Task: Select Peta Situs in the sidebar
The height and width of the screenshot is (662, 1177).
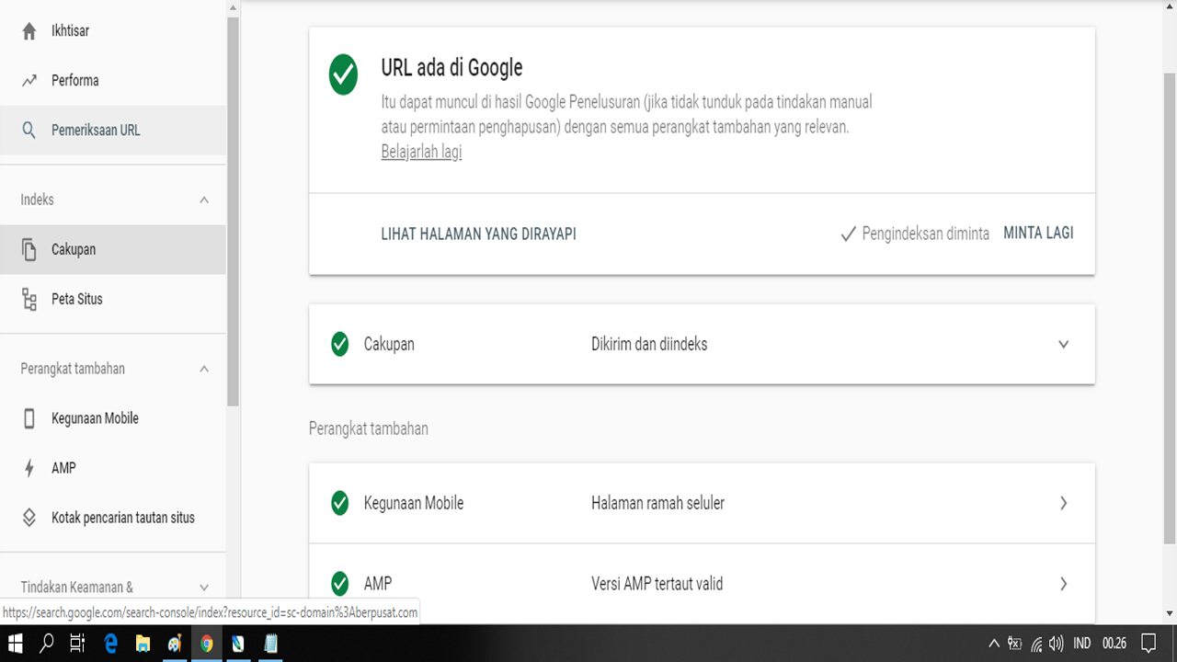Action: (29, 298)
